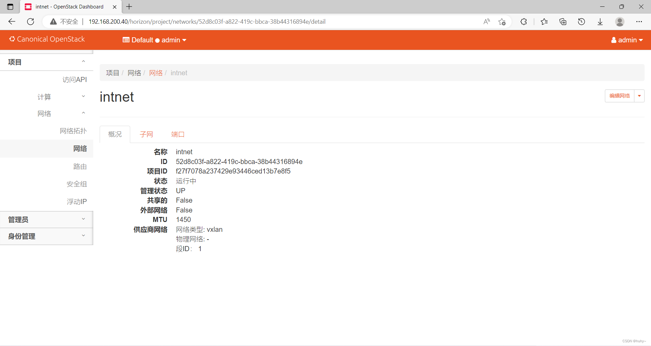
Task: Reload the page with refresh icon
Action: click(x=31, y=22)
